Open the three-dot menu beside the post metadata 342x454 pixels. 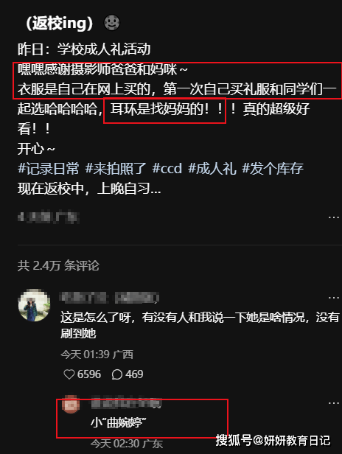tap(334, 217)
